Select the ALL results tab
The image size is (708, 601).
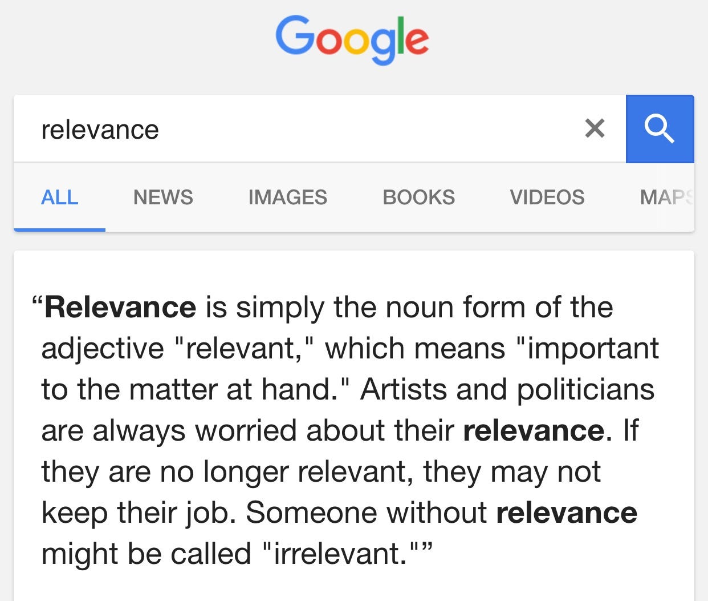tap(59, 197)
